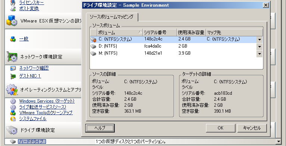Click the キャンセル button
Viewport: 286px width, 146px height.
pos(252,128)
